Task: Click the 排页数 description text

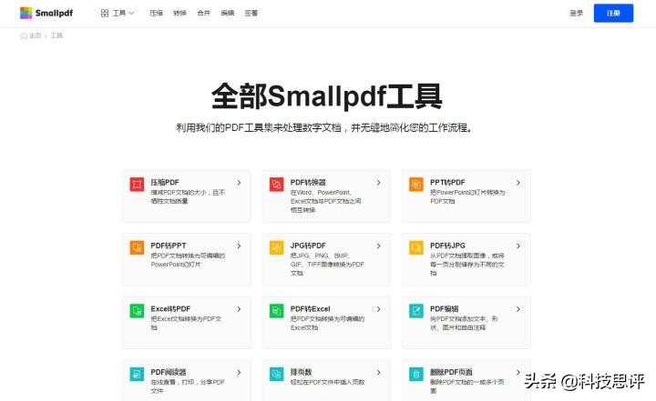Action: pyautogui.click(x=327, y=382)
